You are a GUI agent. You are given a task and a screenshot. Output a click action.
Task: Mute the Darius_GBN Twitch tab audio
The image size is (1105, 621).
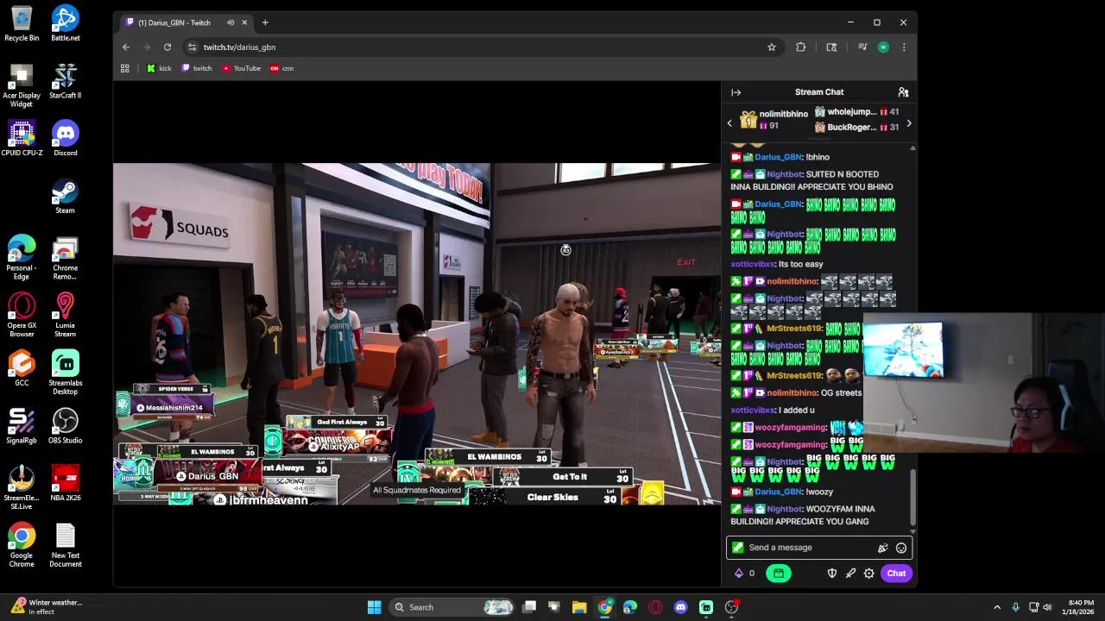[230, 22]
